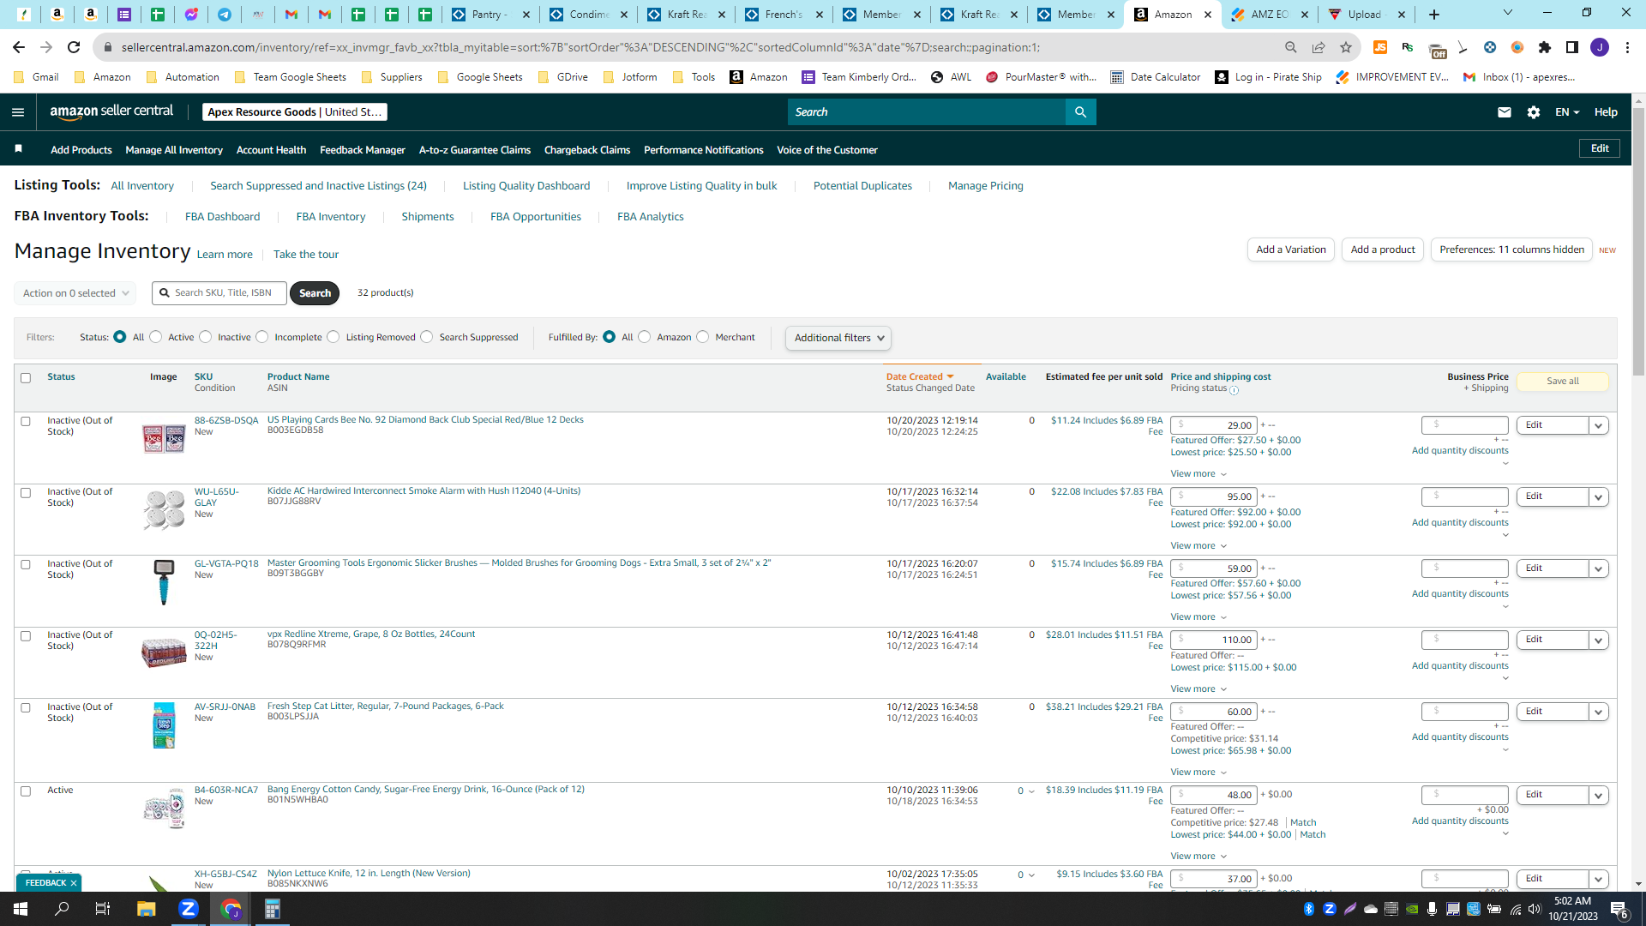Click the browser back arrow
1646x926 pixels.
[19, 47]
